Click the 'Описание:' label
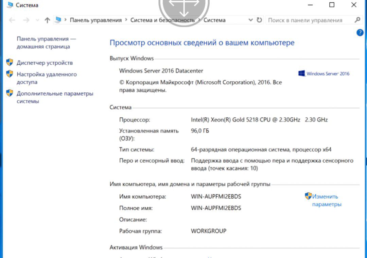Viewport: 367px width, 258px height. click(133, 220)
